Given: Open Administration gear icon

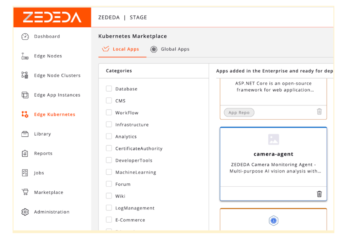Looking at the screenshot, I should tap(25, 212).
